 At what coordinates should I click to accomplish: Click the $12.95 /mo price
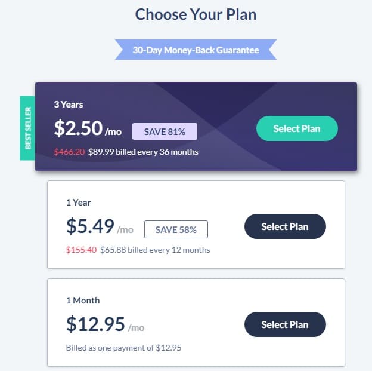pos(106,324)
